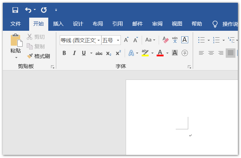Click the 格式刷 format painter button
The width and height of the screenshot is (241, 158).
(39, 56)
